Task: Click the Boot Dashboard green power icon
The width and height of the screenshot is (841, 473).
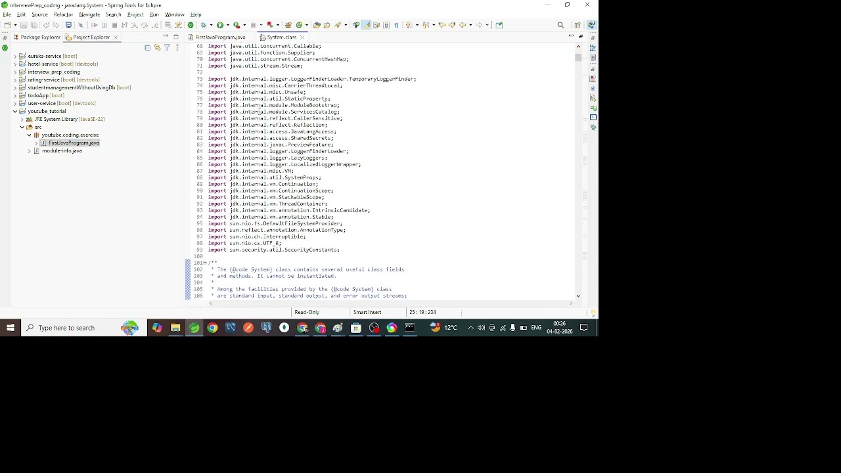Action: pos(191,25)
